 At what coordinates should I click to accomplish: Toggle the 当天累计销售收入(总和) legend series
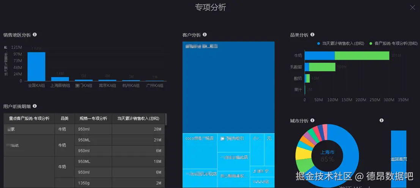point(340,43)
